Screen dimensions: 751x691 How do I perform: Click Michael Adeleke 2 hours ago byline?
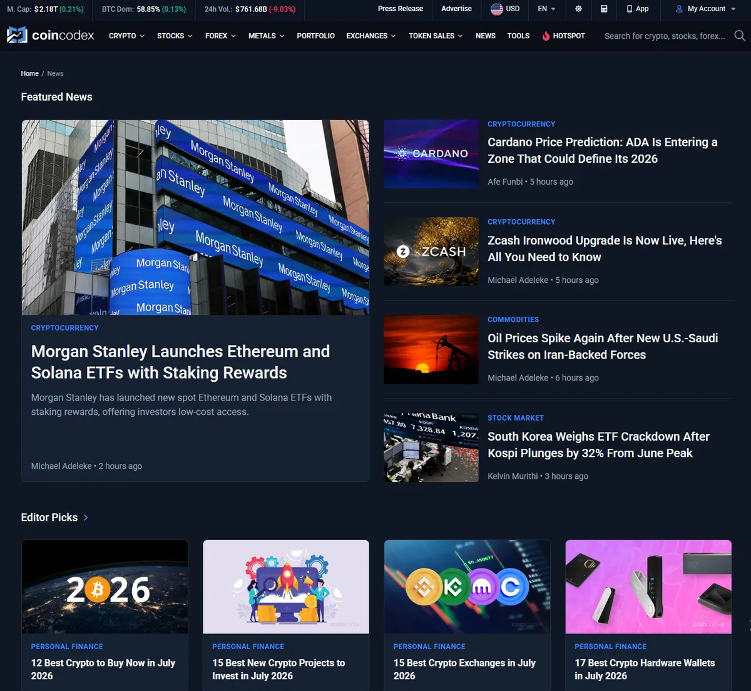pyautogui.click(x=86, y=466)
